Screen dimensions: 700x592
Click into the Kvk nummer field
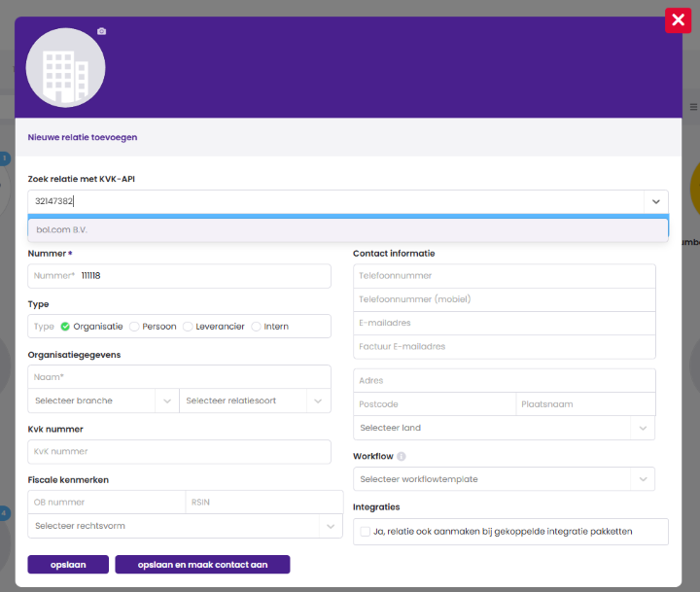pyautogui.click(x=180, y=451)
